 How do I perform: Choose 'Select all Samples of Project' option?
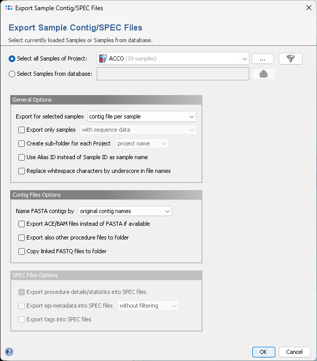click(x=12, y=58)
